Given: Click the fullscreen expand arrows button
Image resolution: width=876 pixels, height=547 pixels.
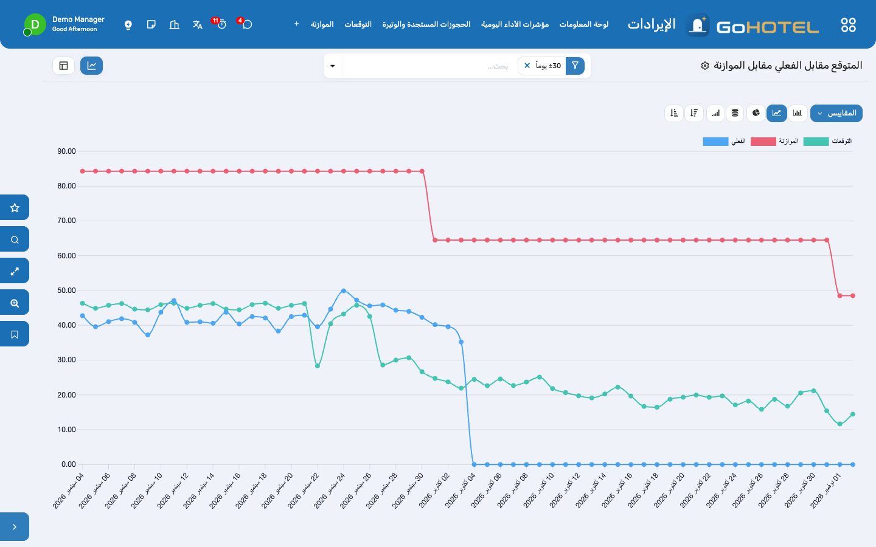Looking at the screenshot, I should click(15, 271).
